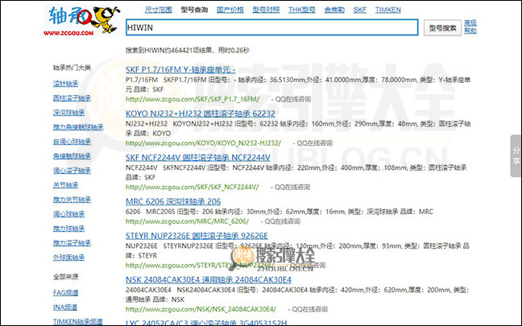Open the 型号对照 nav link
The width and height of the screenshot is (522, 326).
pos(266,10)
